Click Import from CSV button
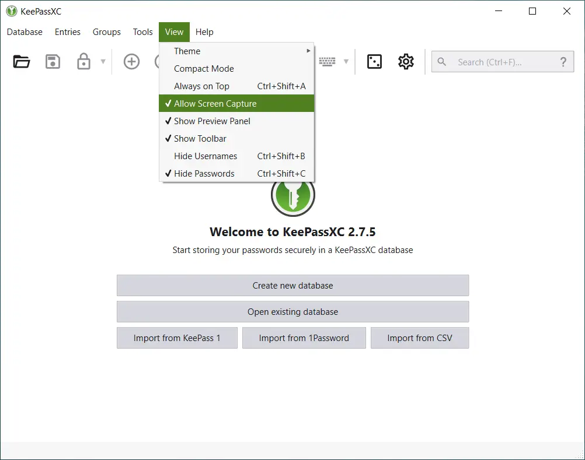 (420, 338)
